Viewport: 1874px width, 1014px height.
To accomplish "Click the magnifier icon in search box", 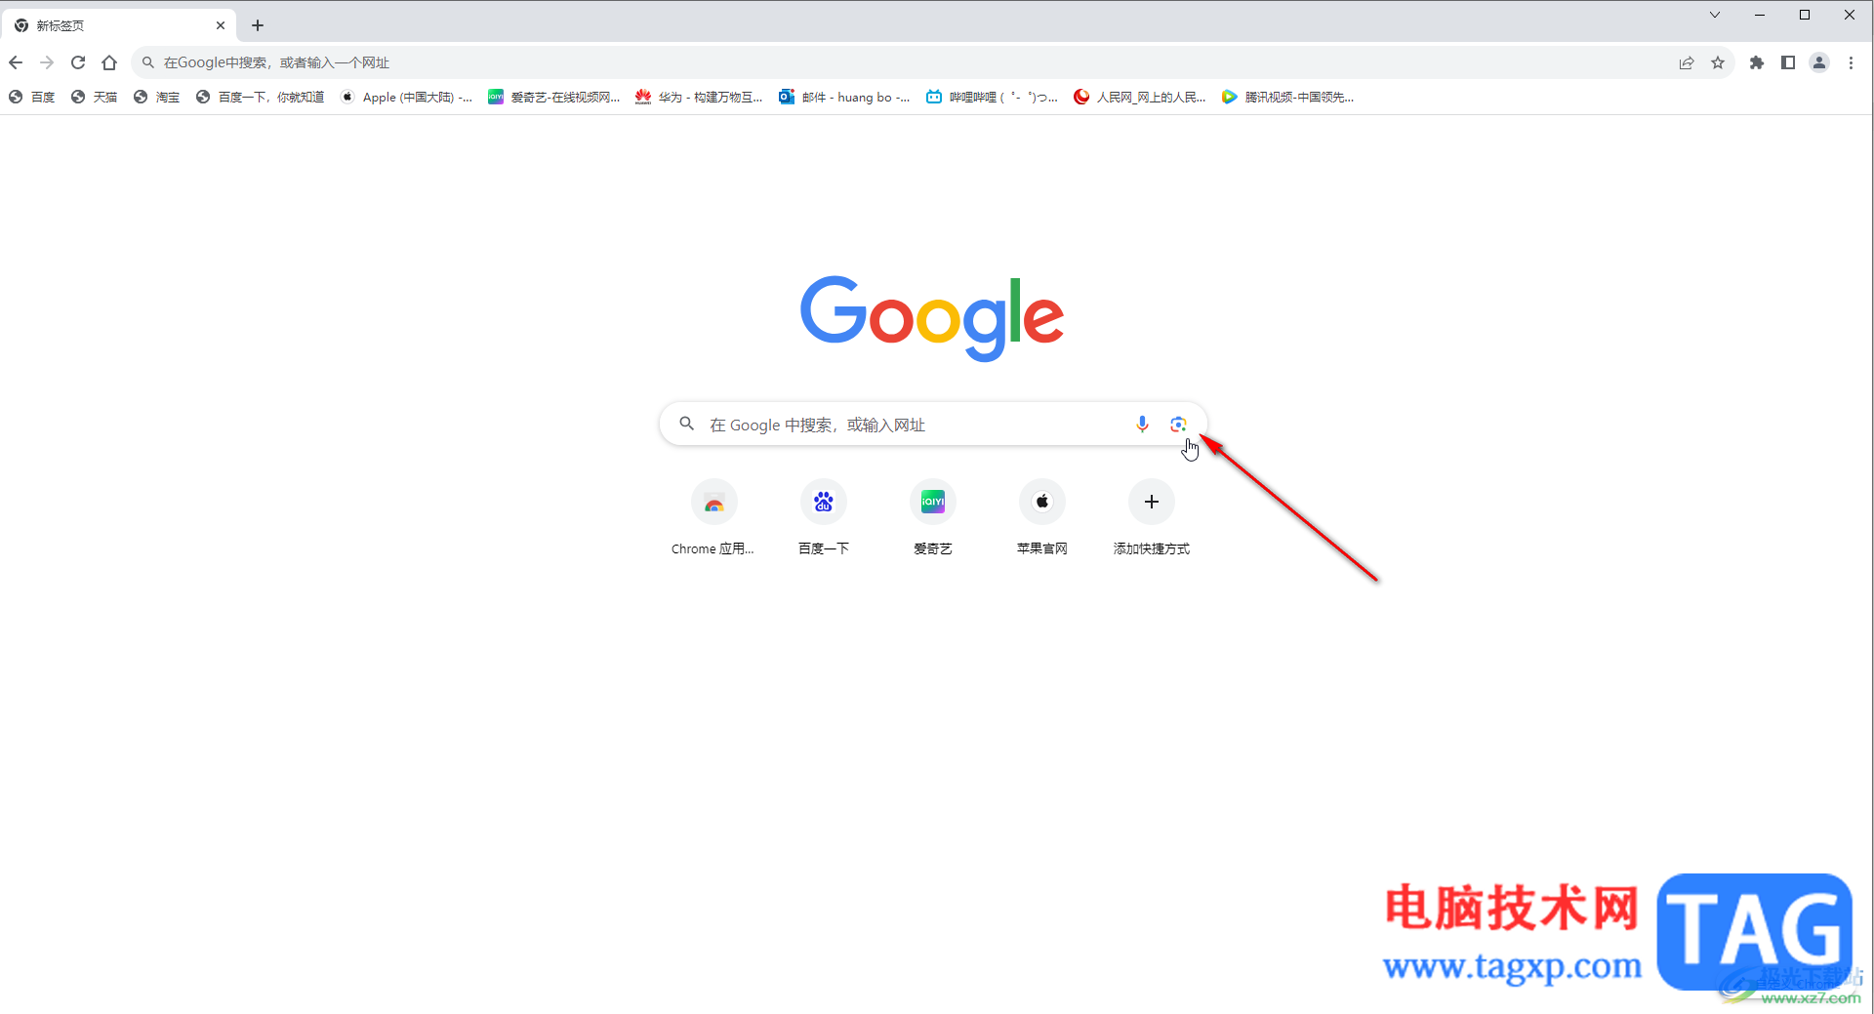I will click(x=687, y=424).
